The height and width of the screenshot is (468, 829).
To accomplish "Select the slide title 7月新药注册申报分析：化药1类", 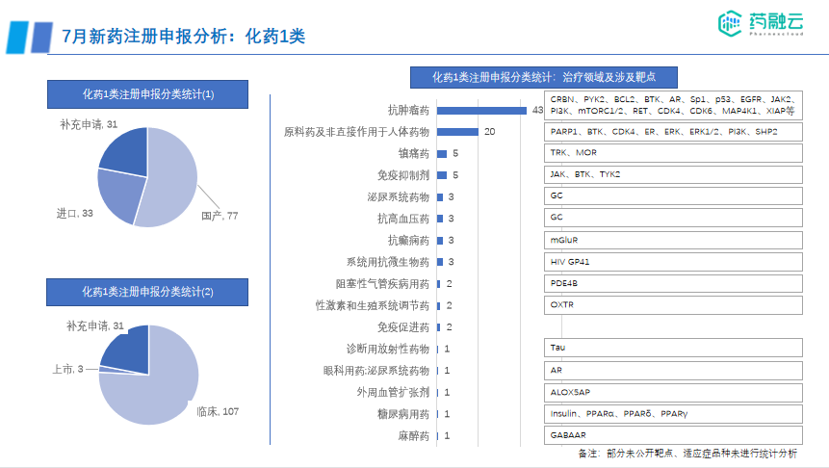I will (184, 37).
